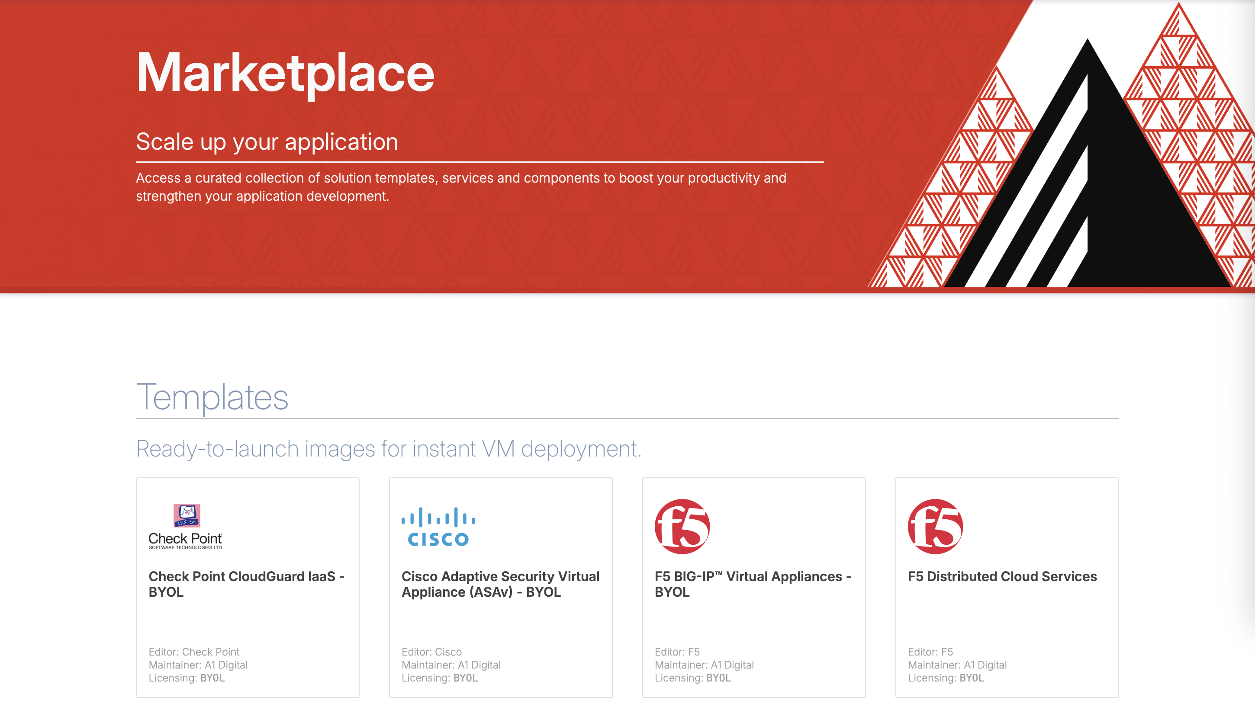Screen dimensions: 1255x701
Task: Click Licensing: BYOL on F5 BIG-IP card
Action: [x=692, y=678]
